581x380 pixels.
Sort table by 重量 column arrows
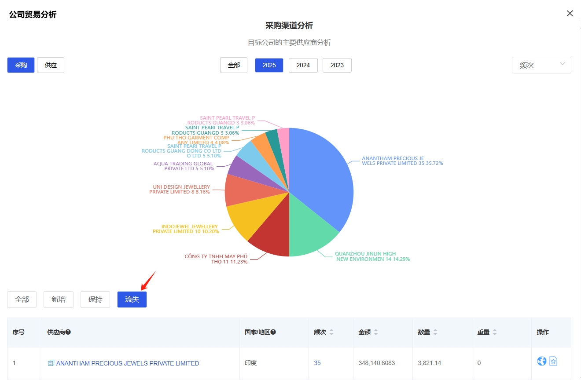495,332
